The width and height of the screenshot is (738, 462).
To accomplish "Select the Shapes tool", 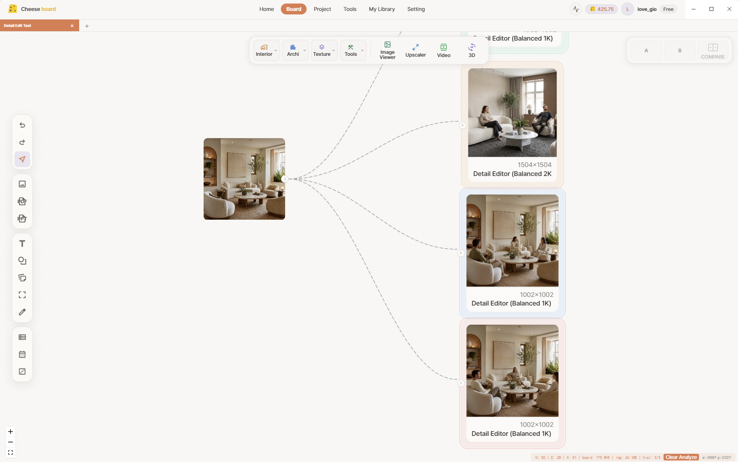I will pyautogui.click(x=22, y=261).
